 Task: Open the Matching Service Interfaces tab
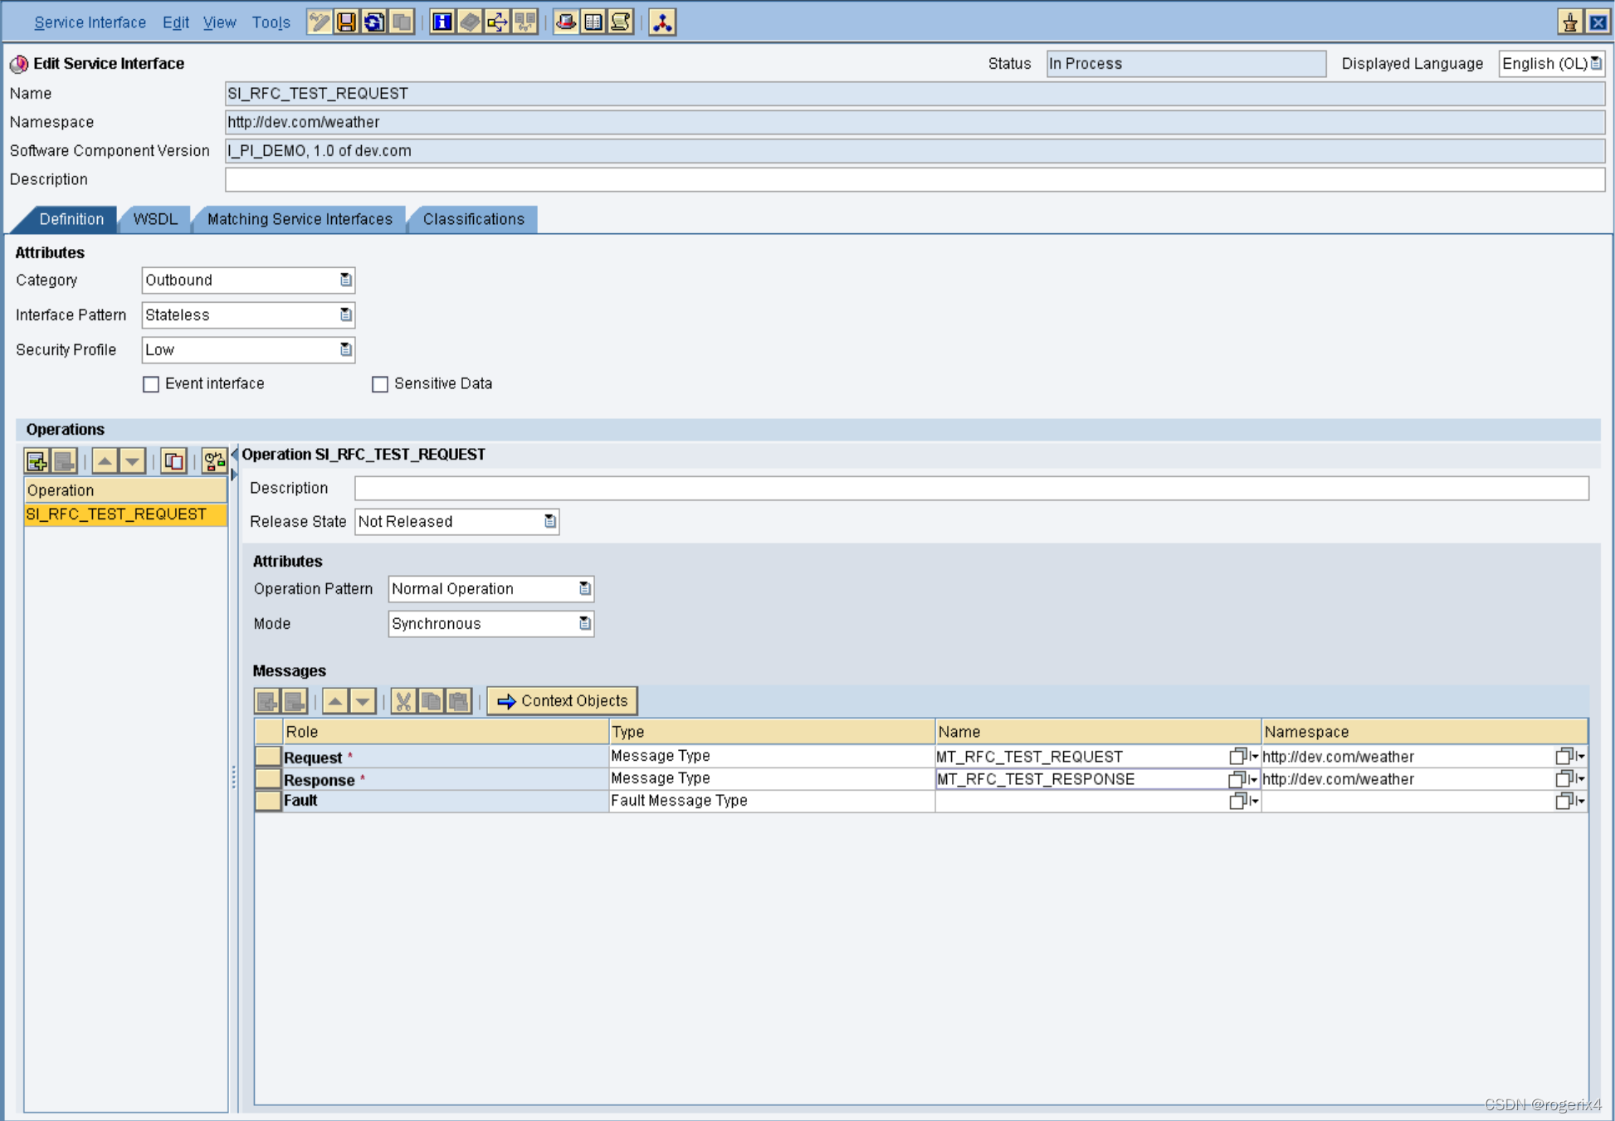tap(300, 219)
